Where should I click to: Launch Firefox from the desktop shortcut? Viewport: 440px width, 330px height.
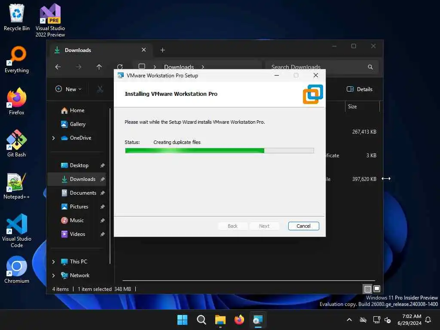point(17,101)
